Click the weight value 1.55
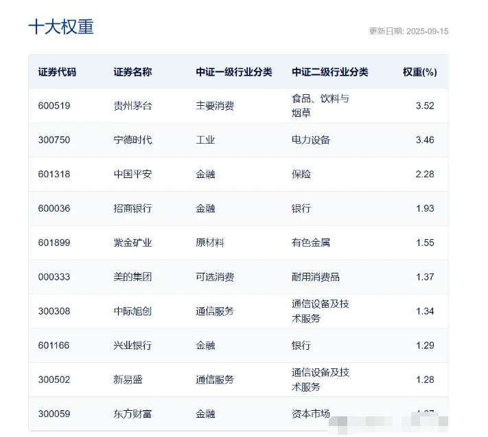The height and width of the screenshot is (437, 488). [425, 243]
